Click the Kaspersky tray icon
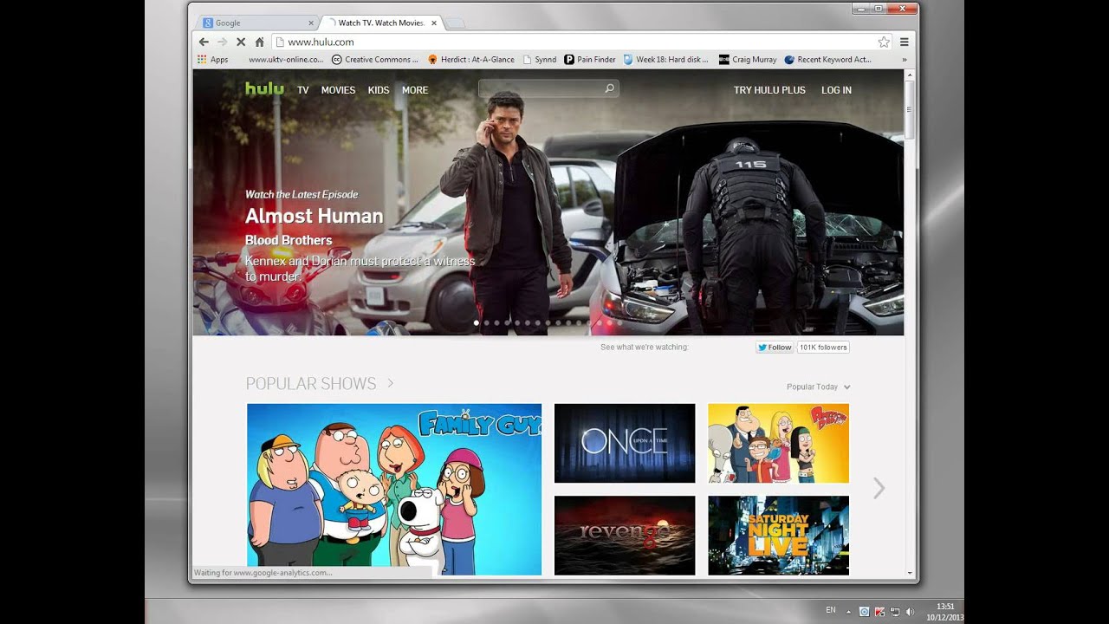Viewport: 1109px width, 624px height. [x=879, y=612]
